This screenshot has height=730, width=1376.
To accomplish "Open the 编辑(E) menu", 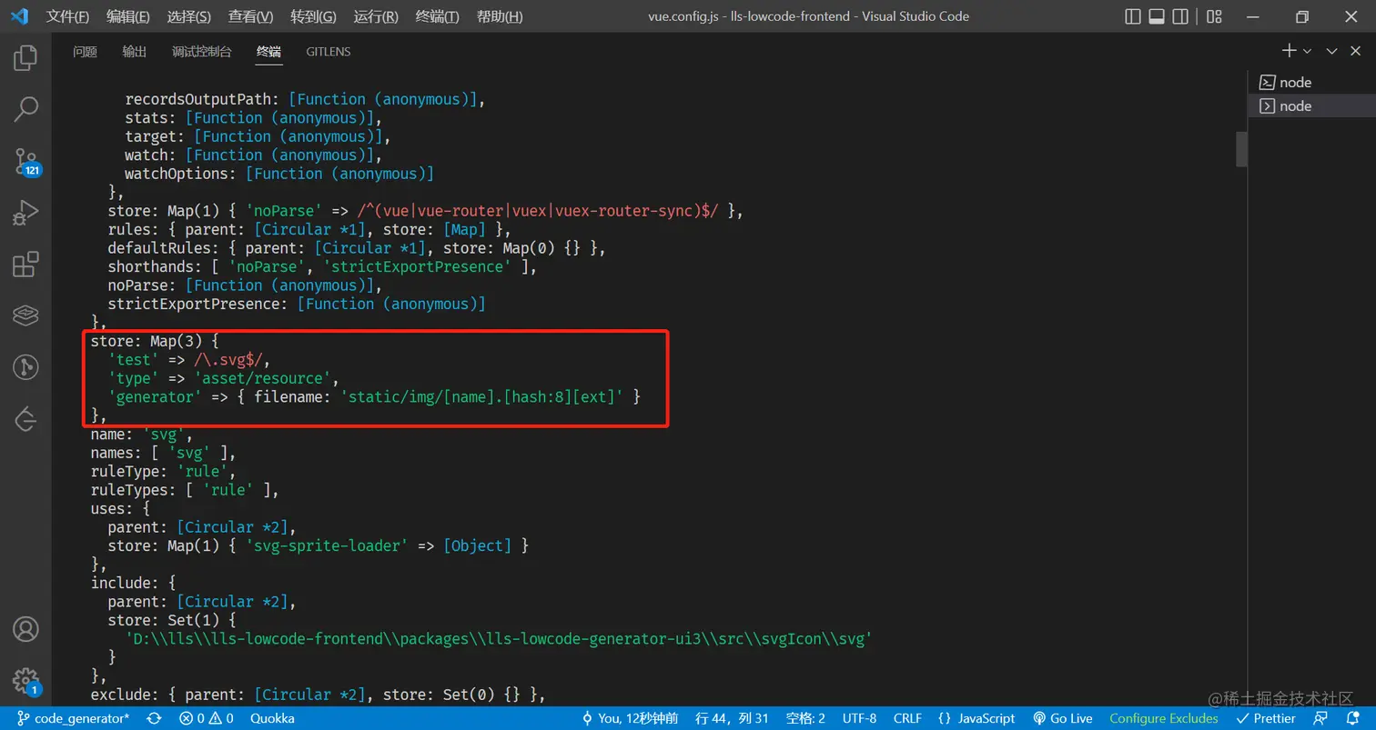I will pyautogui.click(x=128, y=16).
